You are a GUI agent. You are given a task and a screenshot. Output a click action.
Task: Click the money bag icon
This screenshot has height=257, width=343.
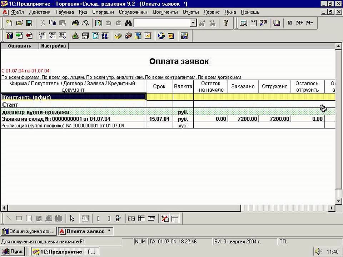click(75, 36)
